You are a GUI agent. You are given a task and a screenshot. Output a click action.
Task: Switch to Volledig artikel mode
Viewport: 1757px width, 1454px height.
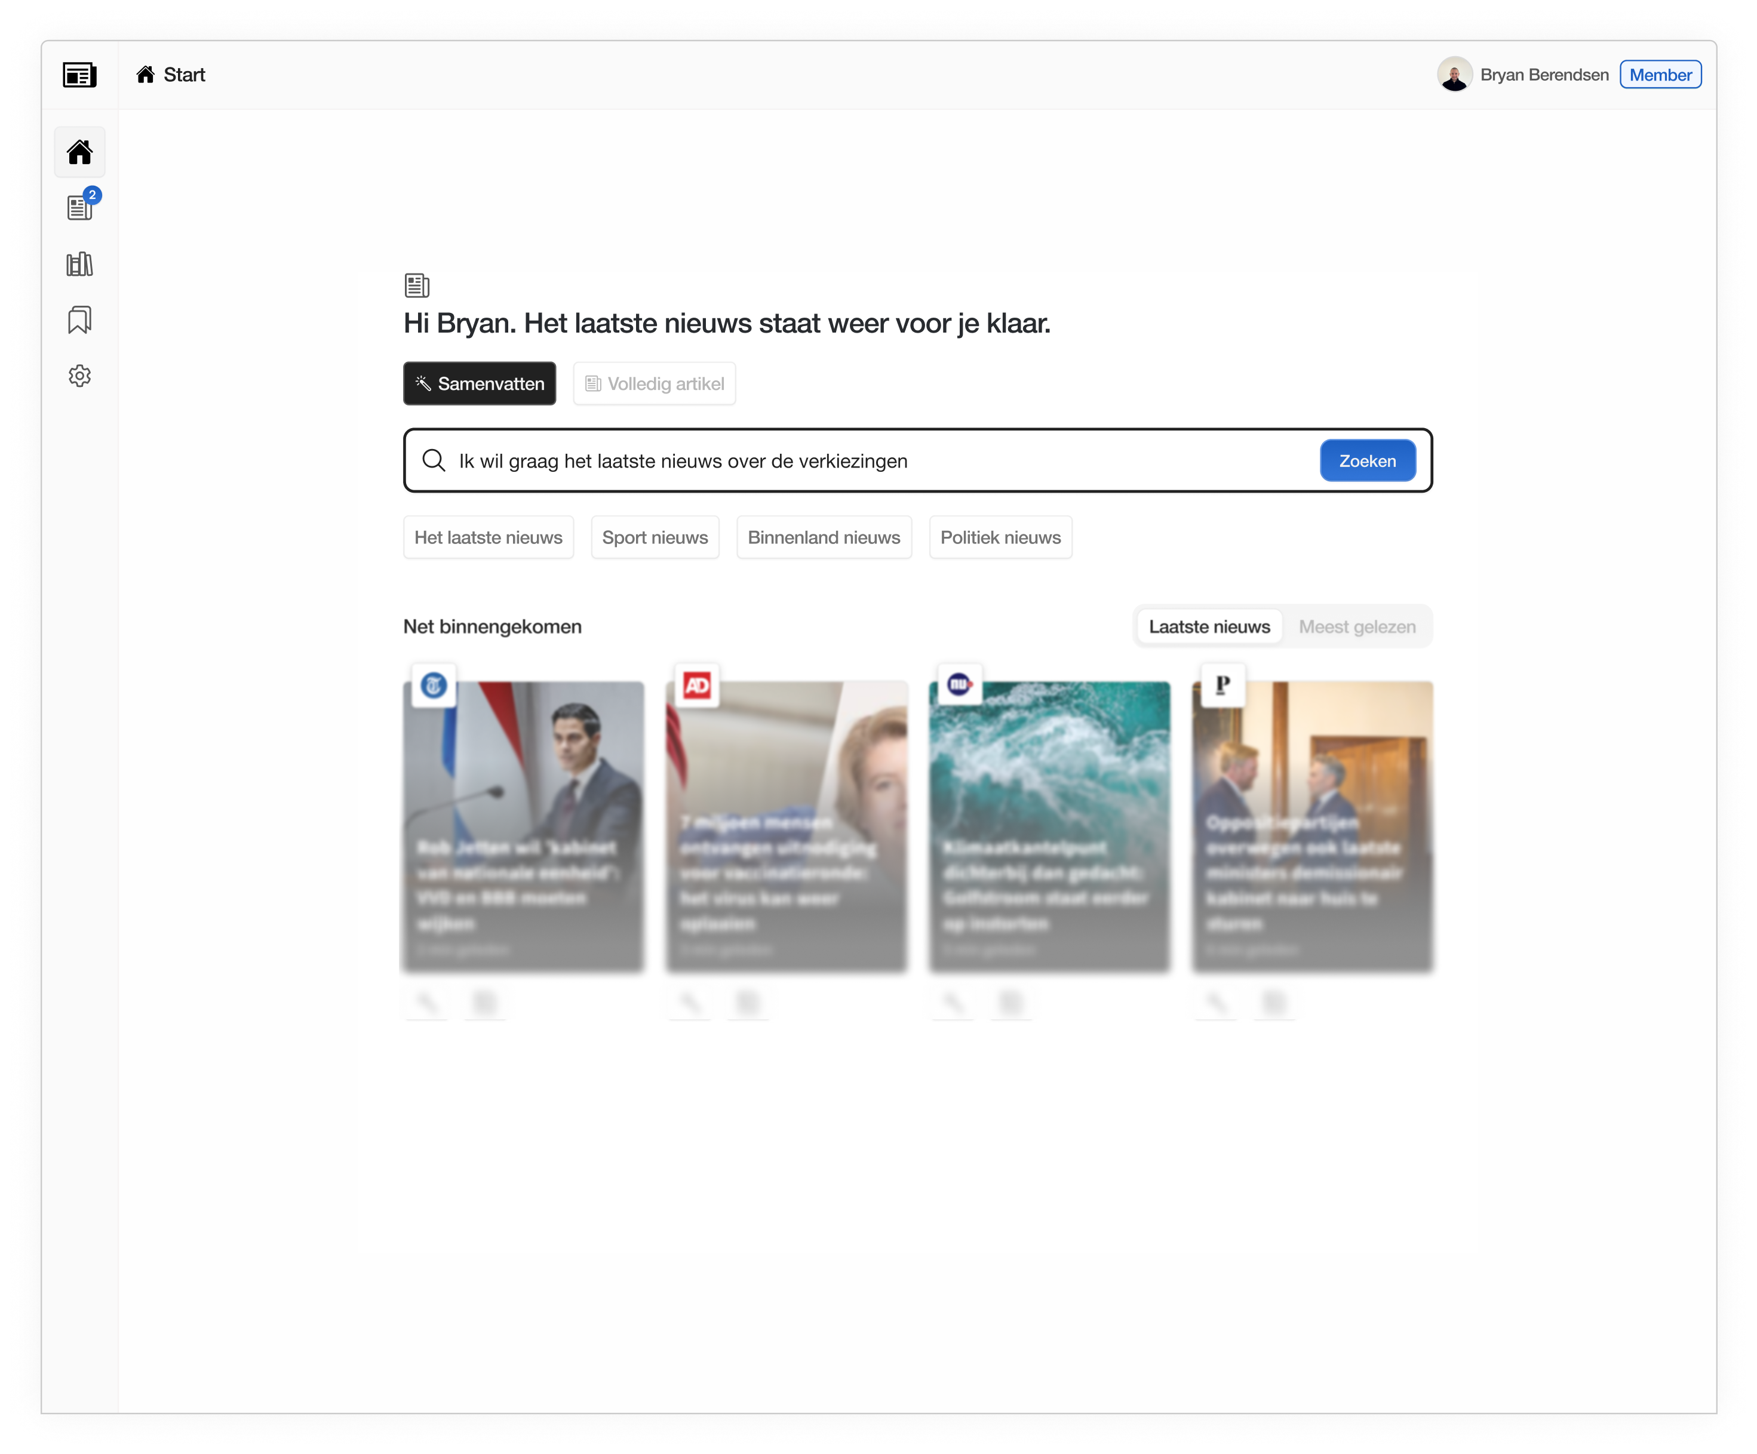tap(655, 383)
